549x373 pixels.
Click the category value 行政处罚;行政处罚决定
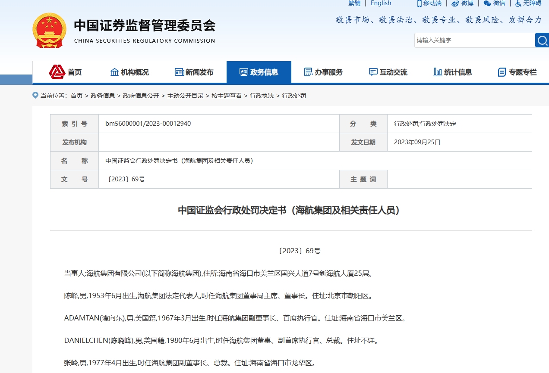pos(425,124)
